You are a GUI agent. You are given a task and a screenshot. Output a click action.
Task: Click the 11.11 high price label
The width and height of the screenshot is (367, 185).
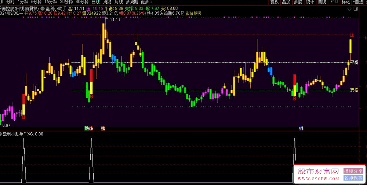(115, 20)
